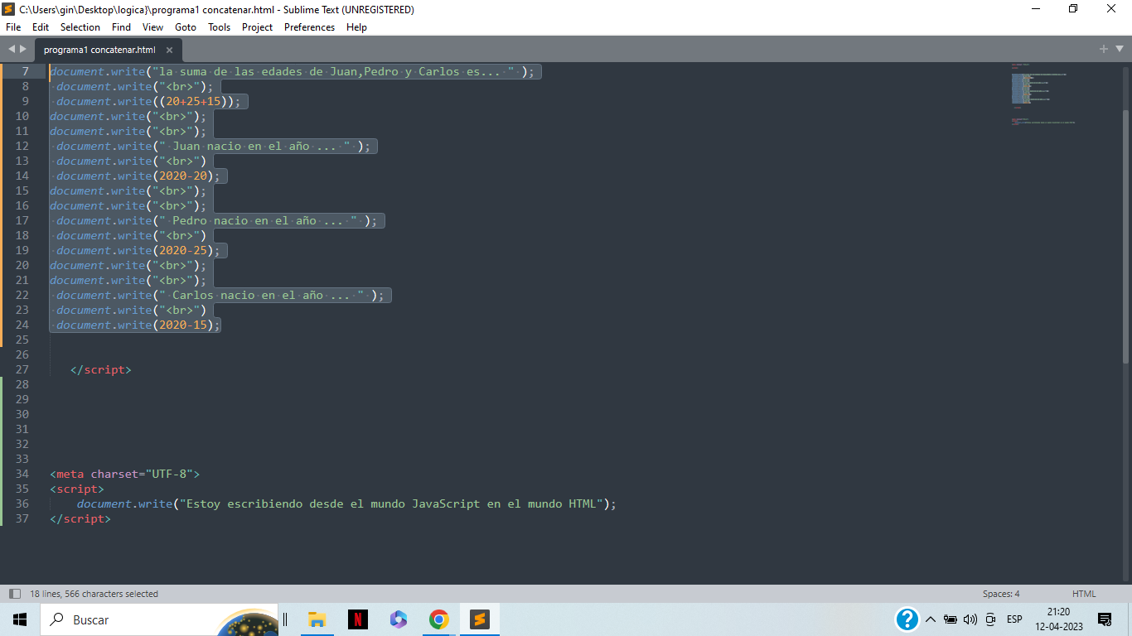The height and width of the screenshot is (636, 1132).
Task: Click the meta charset line
Action: pyautogui.click(x=125, y=474)
